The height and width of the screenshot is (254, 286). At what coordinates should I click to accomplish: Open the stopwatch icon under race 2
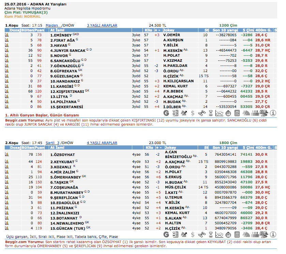coord(229,235)
